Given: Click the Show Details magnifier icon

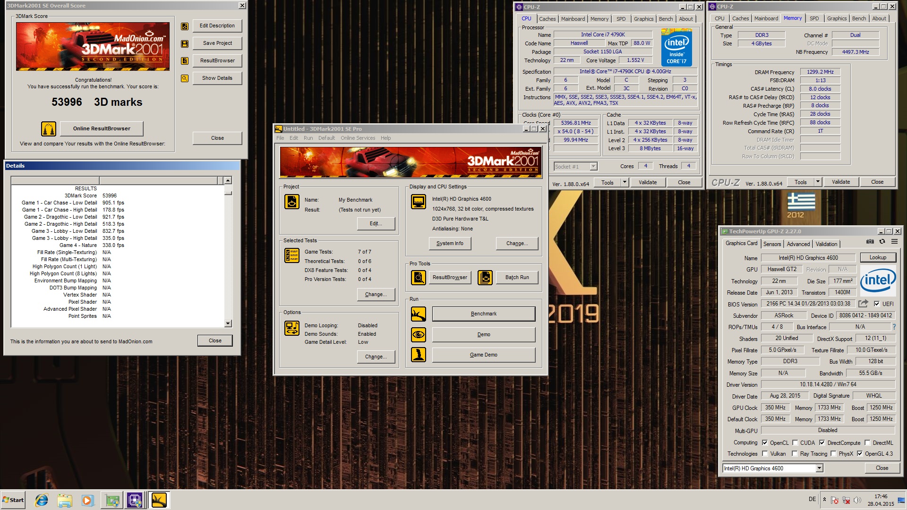Looking at the screenshot, I should [185, 78].
